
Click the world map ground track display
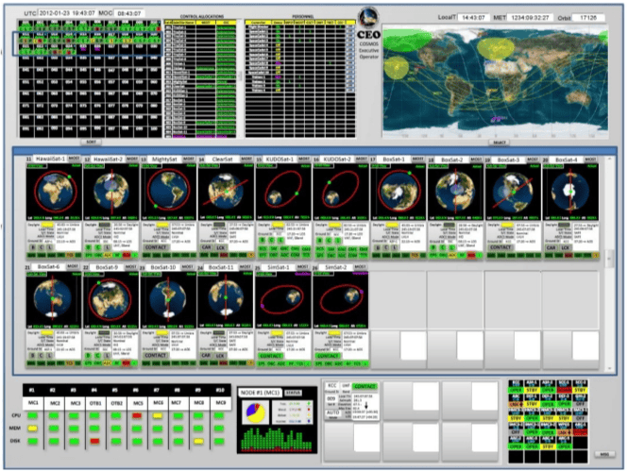coord(500,82)
